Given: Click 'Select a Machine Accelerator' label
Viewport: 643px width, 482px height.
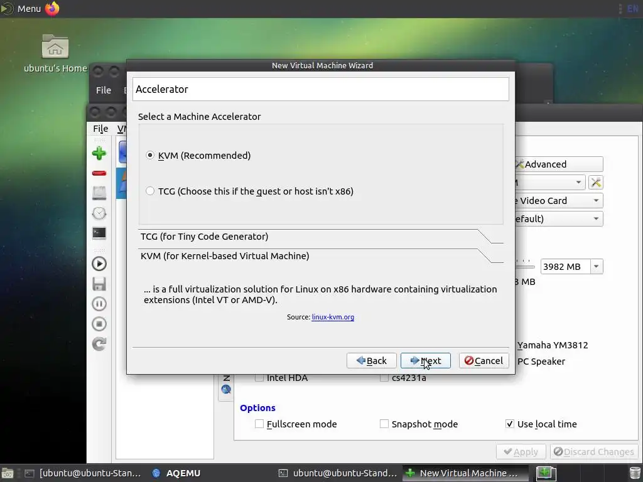Looking at the screenshot, I should click(199, 116).
